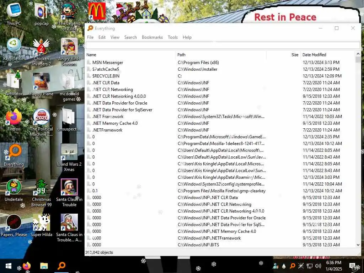Select the $RECYCLE.BIN row

pos(220,76)
